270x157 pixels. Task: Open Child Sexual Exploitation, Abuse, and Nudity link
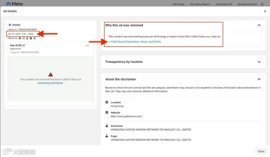[x=136, y=42]
